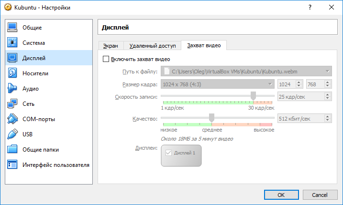Decrease the 25 кдр/сек frame rate spinner
This screenshot has height=205, width=343.
(328, 99)
